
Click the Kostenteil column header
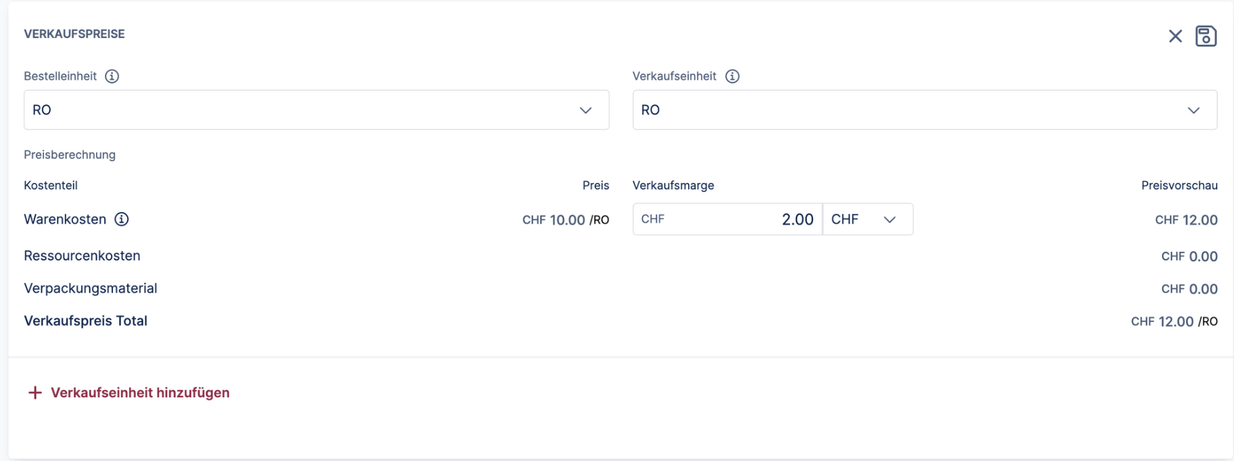pyautogui.click(x=51, y=185)
